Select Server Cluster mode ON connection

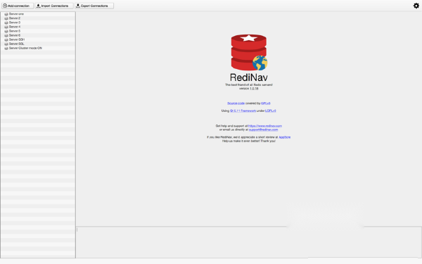tap(38, 48)
